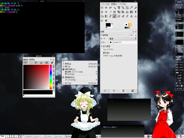Select the Flip tool
Viewport: 184px width, 138px height.
pyautogui.click(x=131, y=12)
